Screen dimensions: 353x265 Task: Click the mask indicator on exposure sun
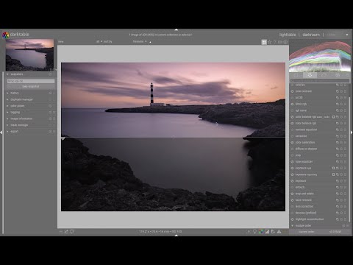click(x=333, y=169)
